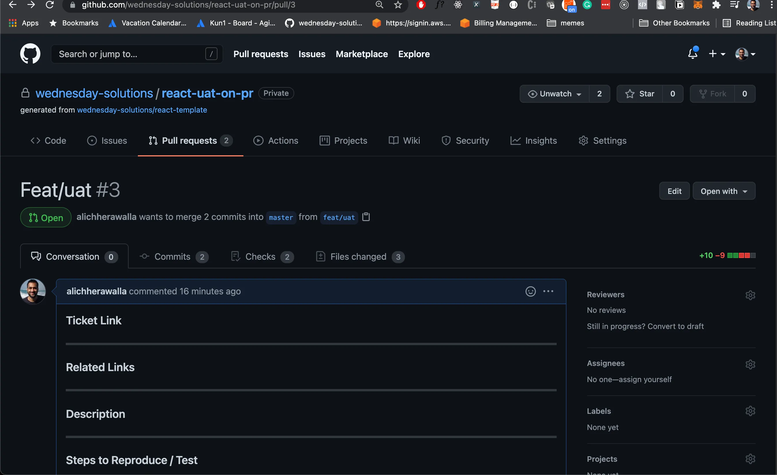The image size is (777, 475).
Task: Open the plus create-new dropdown
Action: click(x=717, y=54)
